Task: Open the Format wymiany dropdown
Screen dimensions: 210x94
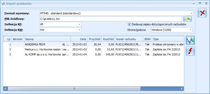Action: click(x=191, y=13)
